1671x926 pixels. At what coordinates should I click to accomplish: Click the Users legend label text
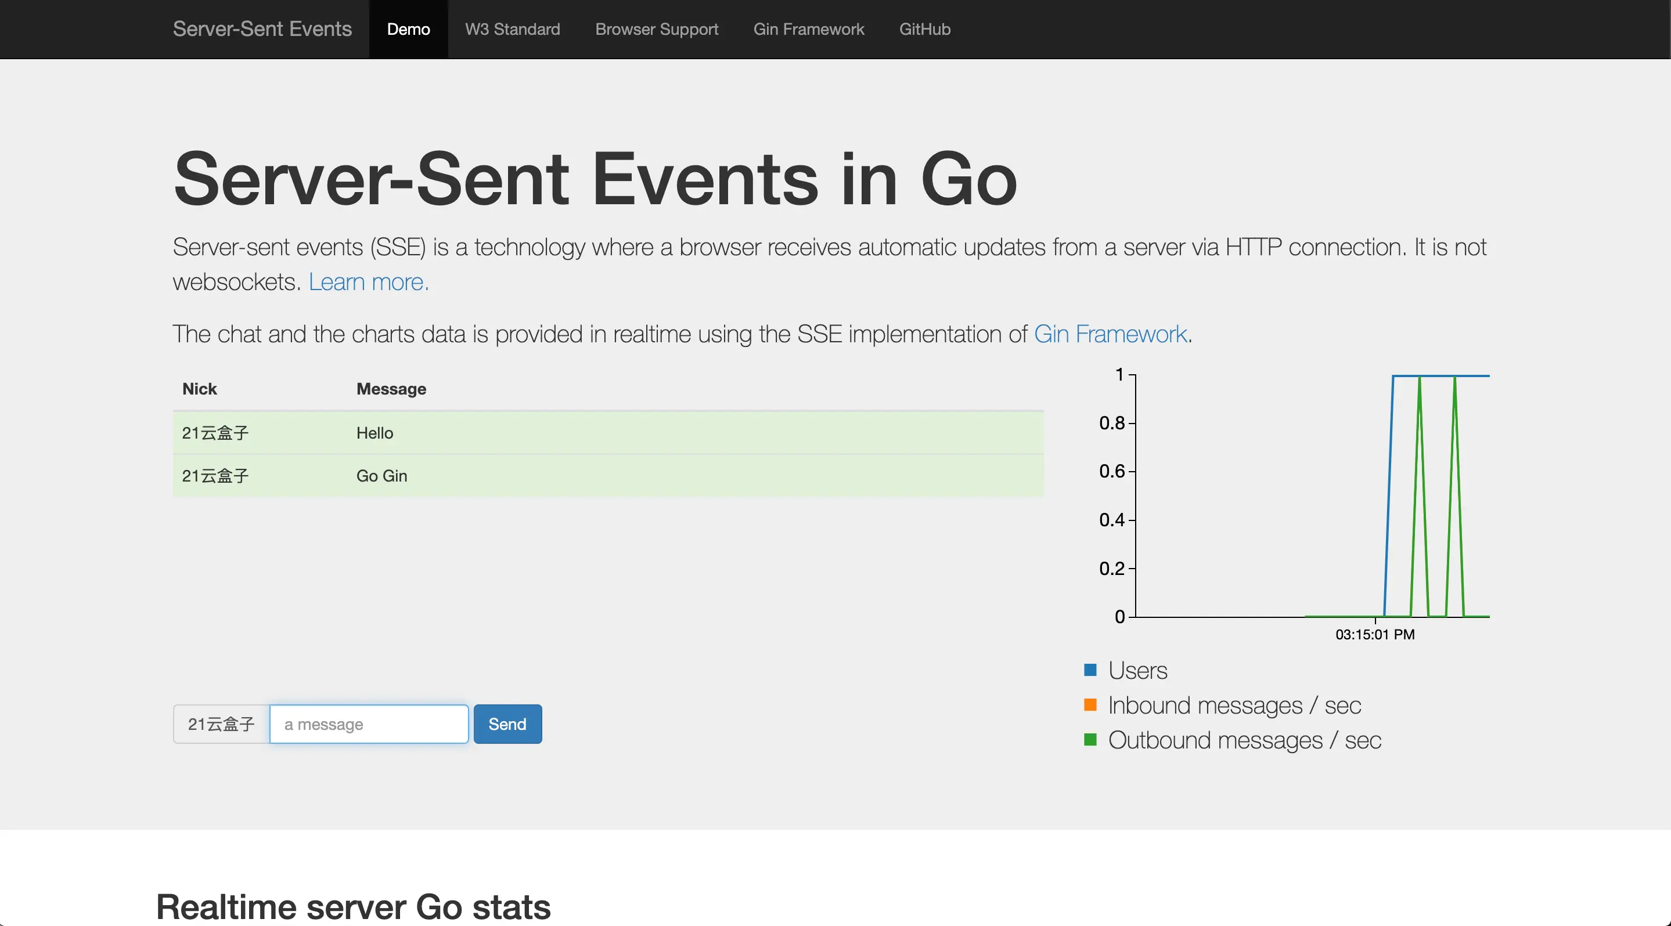click(1137, 670)
